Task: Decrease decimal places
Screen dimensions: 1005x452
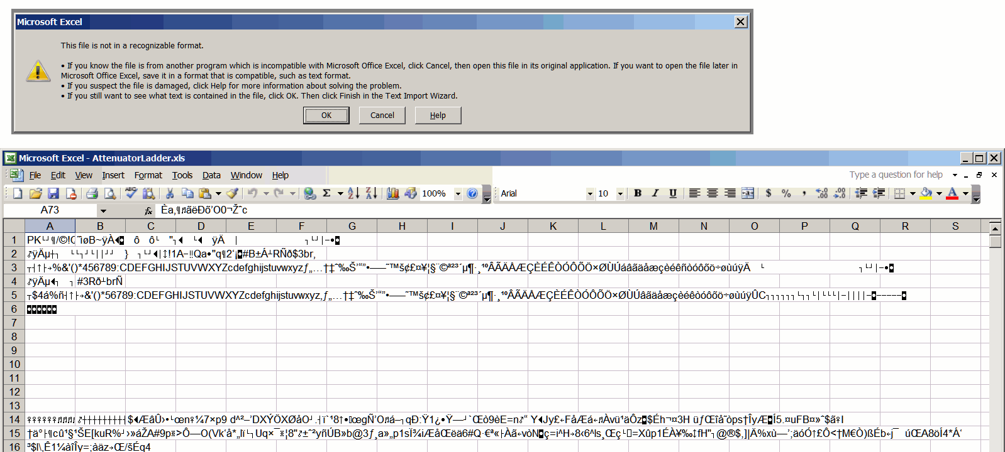Action: point(840,193)
